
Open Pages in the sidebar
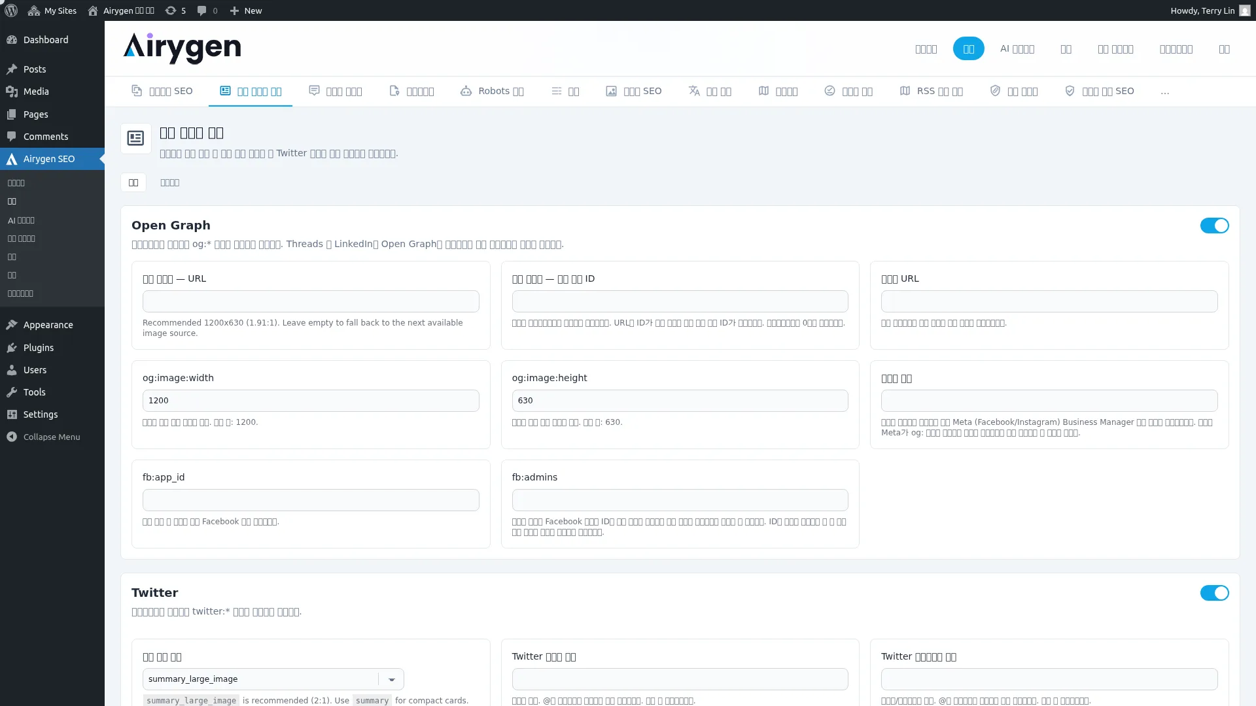[52, 114]
